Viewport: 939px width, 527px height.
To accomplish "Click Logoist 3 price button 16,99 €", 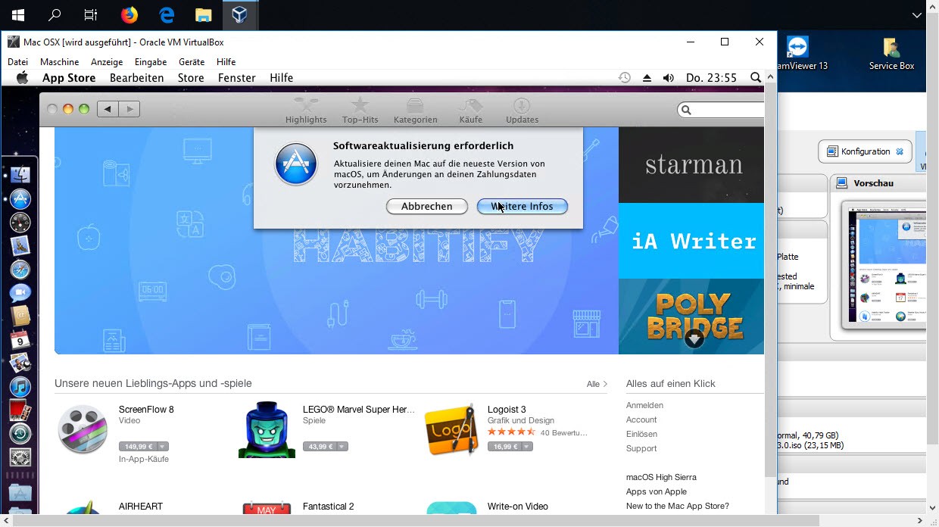I will pyautogui.click(x=504, y=447).
